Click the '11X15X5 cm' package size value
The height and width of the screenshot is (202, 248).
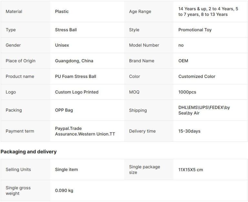tap(191, 170)
